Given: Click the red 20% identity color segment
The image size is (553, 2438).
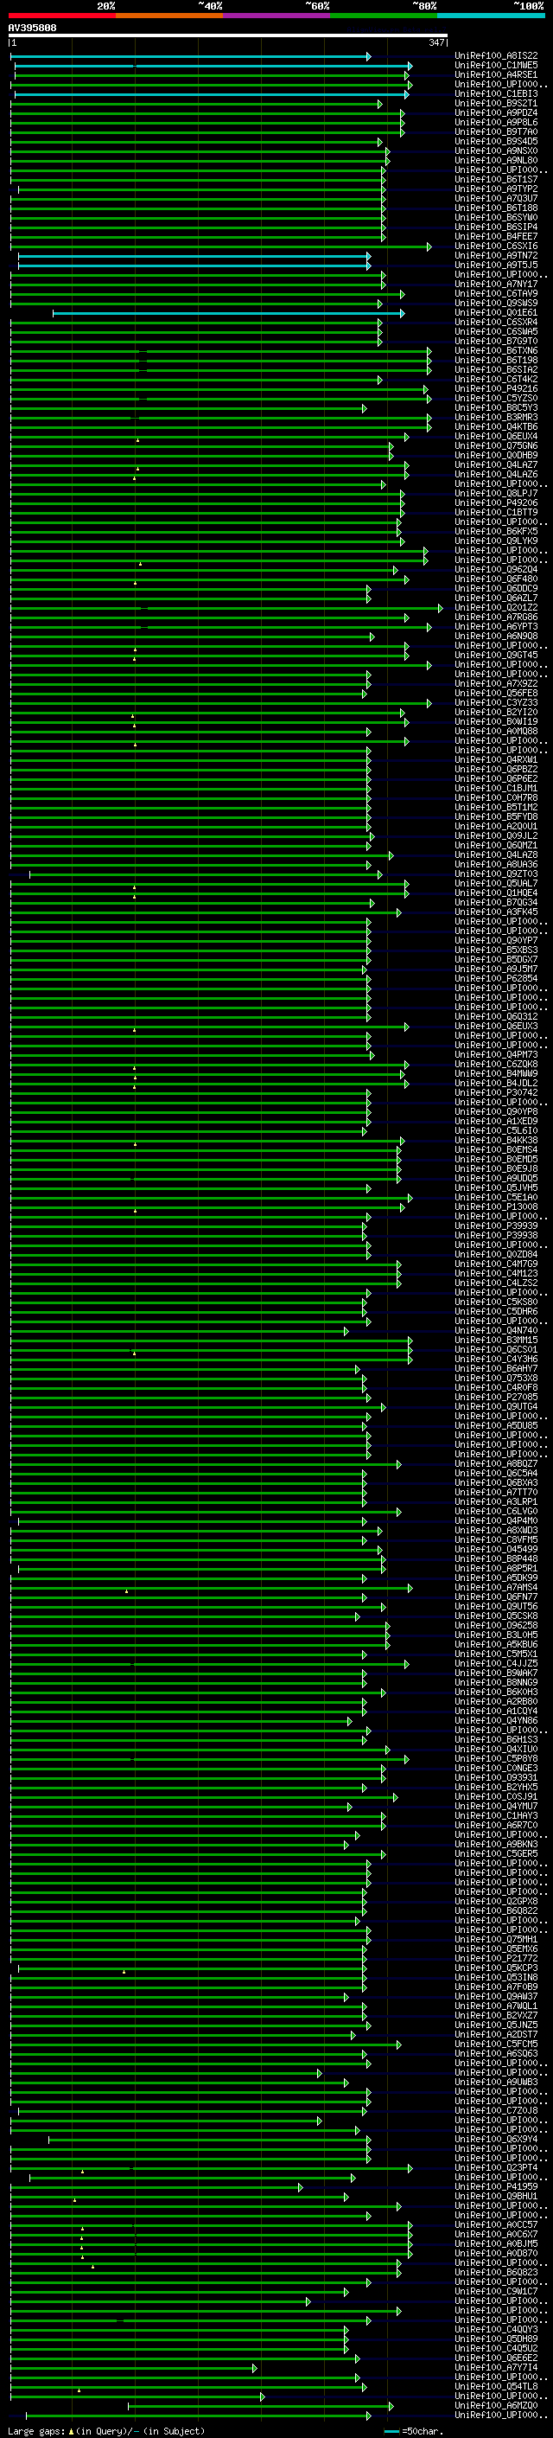Looking at the screenshot, I should click(61, 16).
